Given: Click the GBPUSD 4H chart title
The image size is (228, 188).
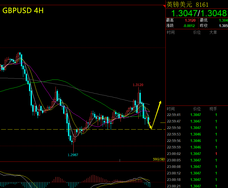Looking at the screenshot, I should (23, 11).
